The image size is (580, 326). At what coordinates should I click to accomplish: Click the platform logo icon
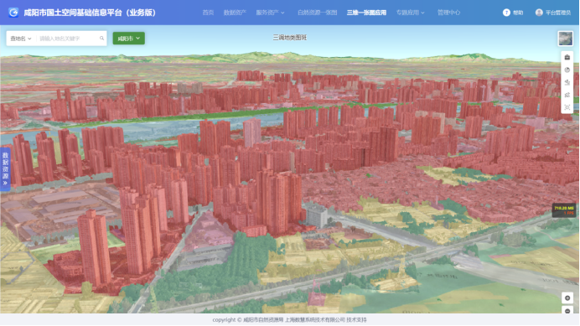pos(13,13)
